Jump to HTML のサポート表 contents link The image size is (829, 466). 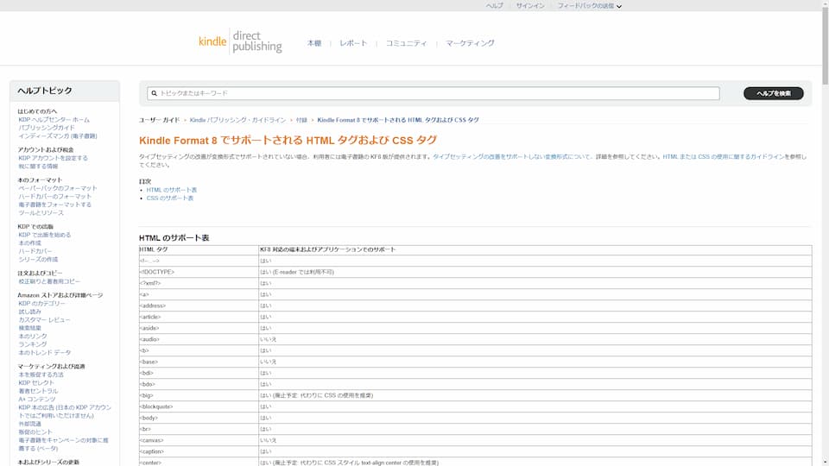click(171, 190)
